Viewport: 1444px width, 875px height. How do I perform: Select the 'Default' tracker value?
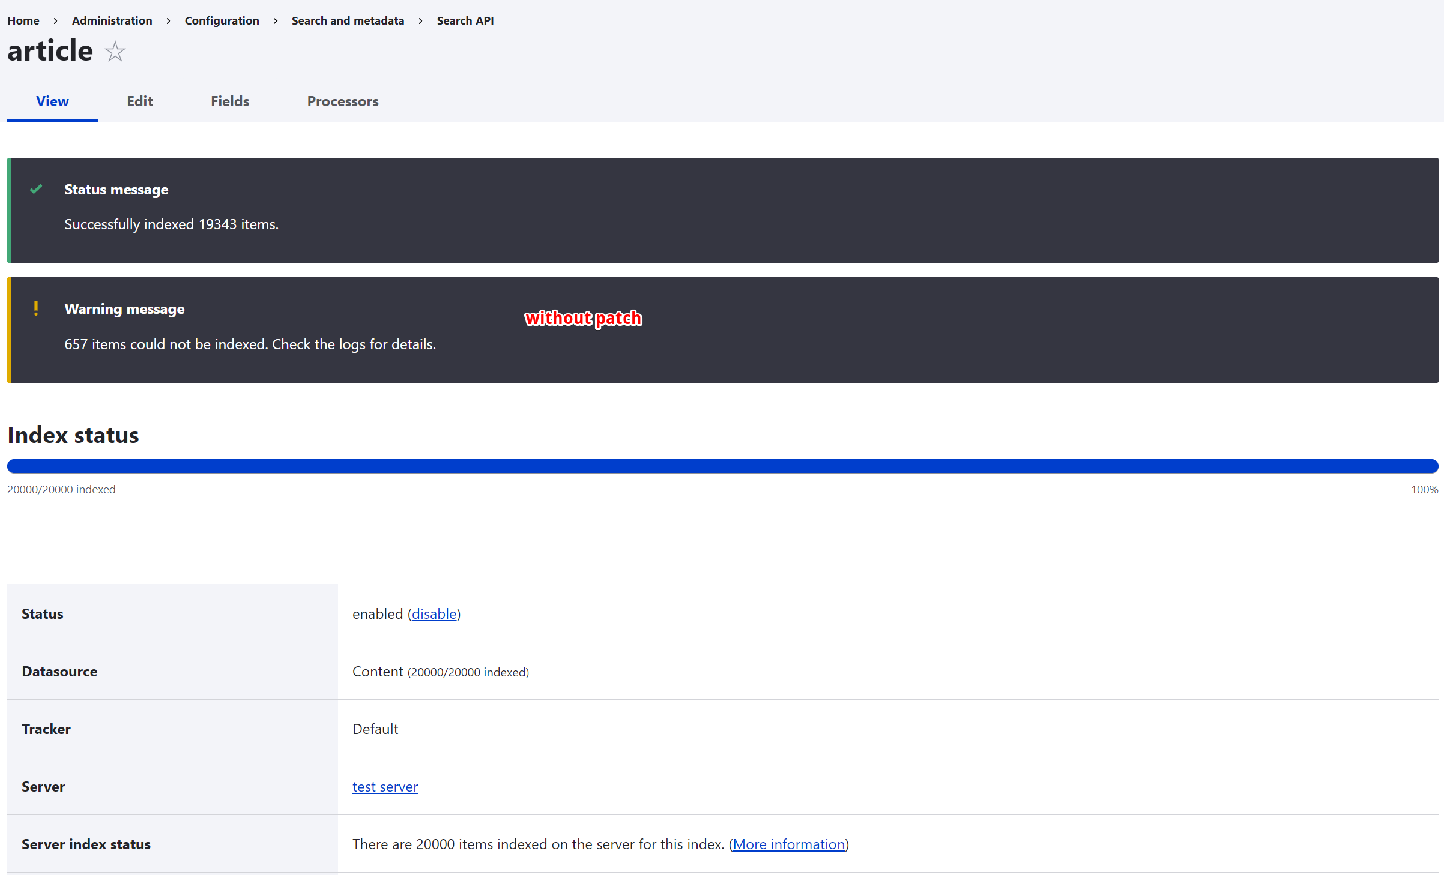pyautogui.click(x=375, y=729)
